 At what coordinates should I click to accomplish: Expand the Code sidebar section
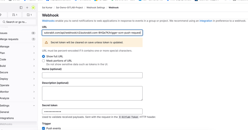pos(34,60)
